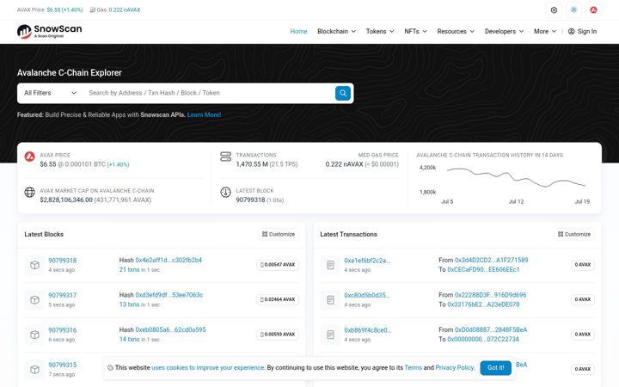Viewport: 619px width, 387px height.
Task: Open To address 0x33176bE2...A23eDE078
Action: [483, 304]
